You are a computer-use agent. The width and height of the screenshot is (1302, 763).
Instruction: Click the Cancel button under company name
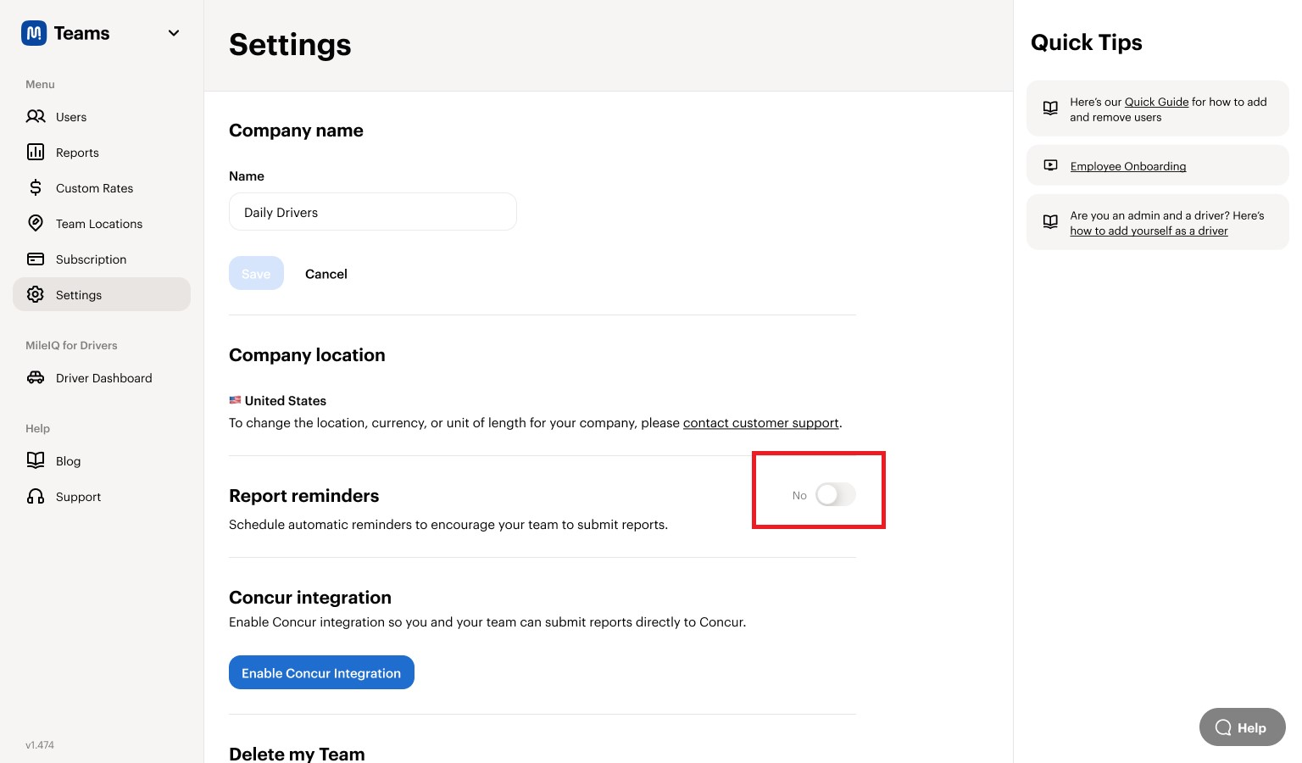pyautogui.click(x=326, y=274)
